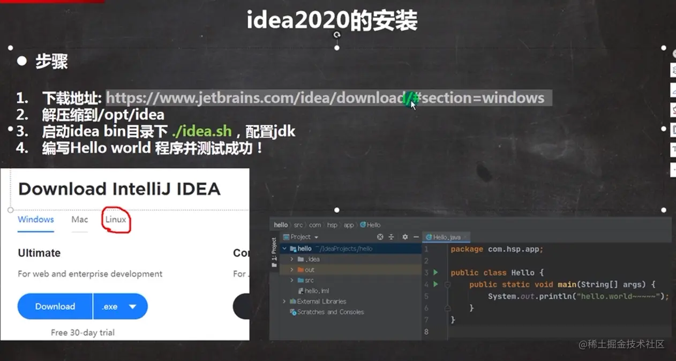Screen dimensions: 676x361
Task: Run class Hello via the line 3 gutter arrow
Action: [435, 273]
